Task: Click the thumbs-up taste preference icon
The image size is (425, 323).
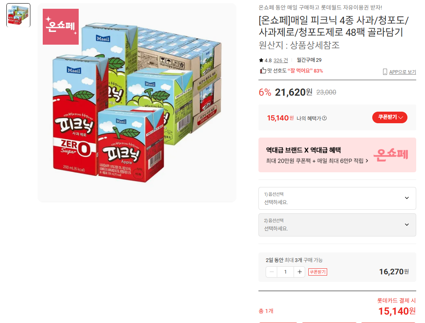Action: 263,71
